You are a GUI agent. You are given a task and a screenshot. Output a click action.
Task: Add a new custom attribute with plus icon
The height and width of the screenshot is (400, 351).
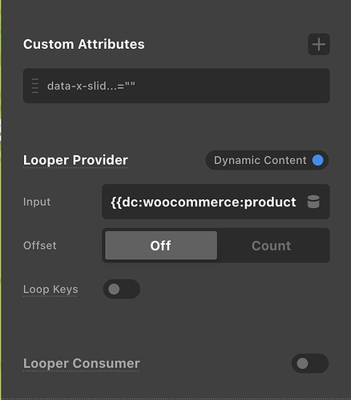319,44
